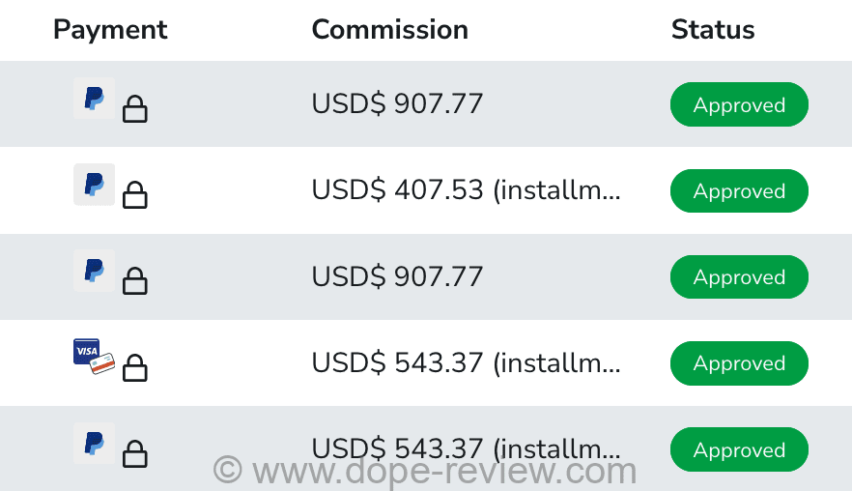Image resolution: width=852 pixels, height=491 pixels.
Task: Click lock icon in the last row
Action: click(x=135, y=454)
